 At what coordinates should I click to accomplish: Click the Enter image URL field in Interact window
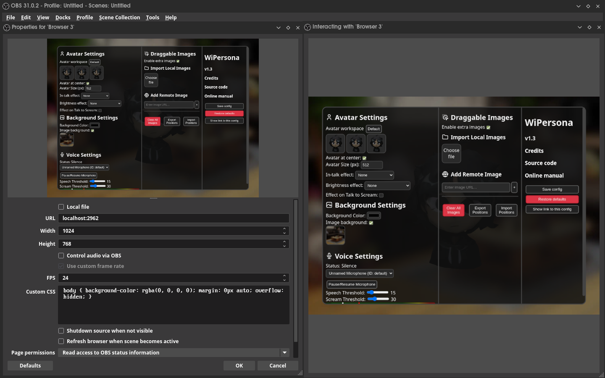coord(476,187)
